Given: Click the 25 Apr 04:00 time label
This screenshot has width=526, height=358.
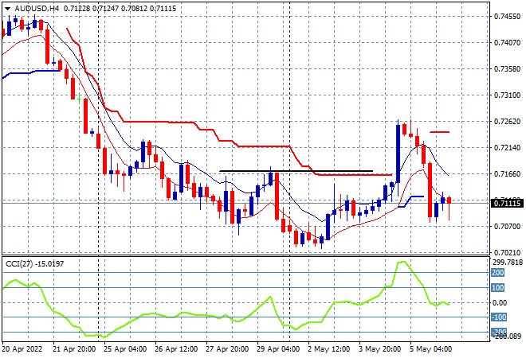Looking at the screenshot, I should point(125,349).
